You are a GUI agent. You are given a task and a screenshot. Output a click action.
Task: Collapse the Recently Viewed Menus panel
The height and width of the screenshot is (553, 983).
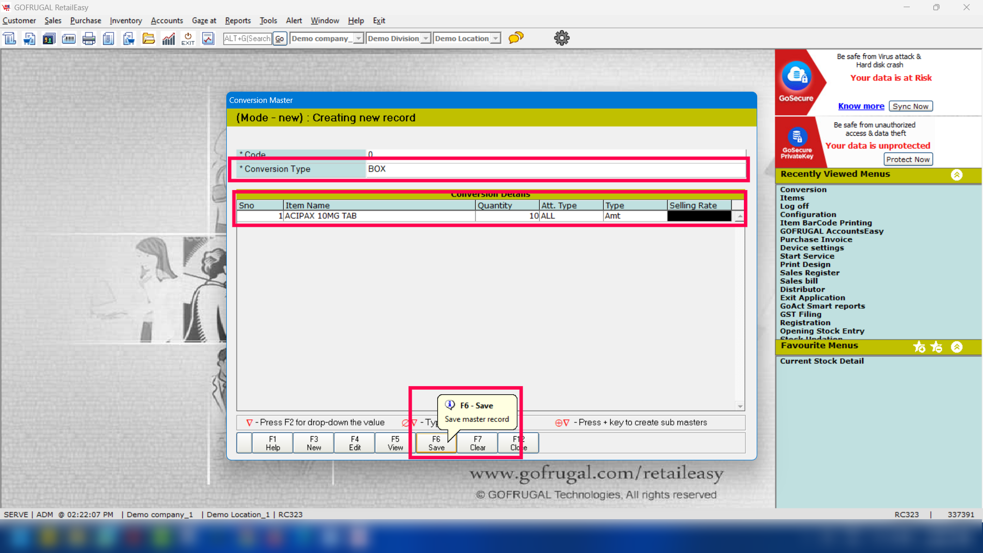click(956, 175)
